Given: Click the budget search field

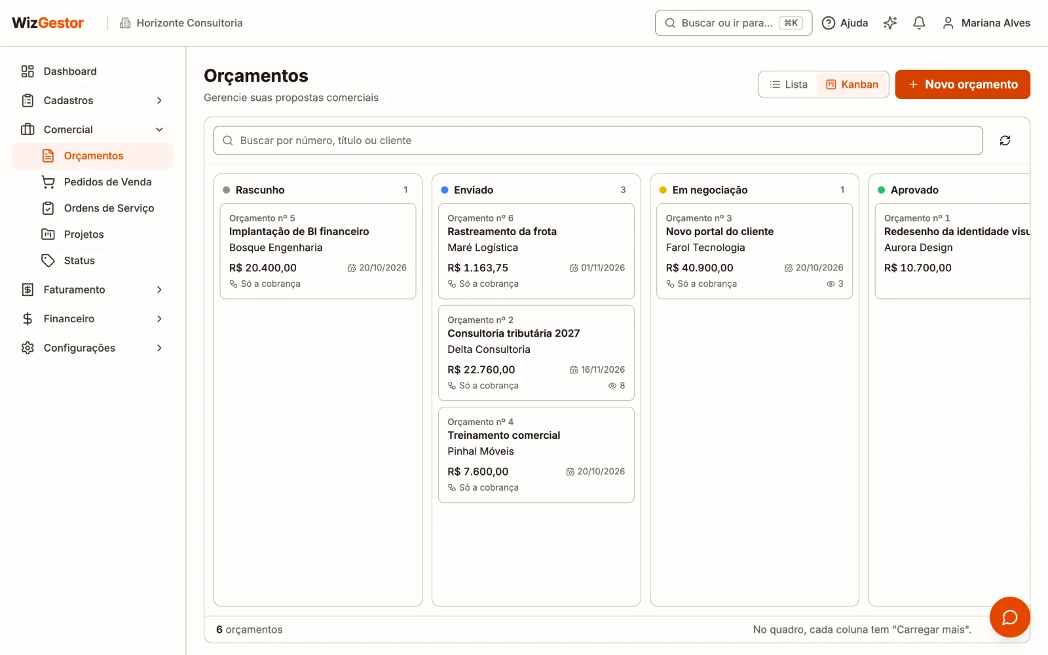Looking at the screenshot, I should click(598, 140).
